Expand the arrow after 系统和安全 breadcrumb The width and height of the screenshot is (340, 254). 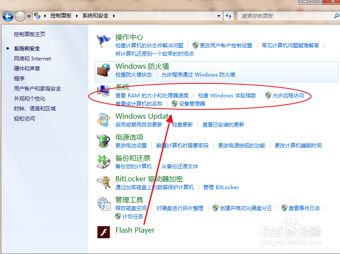[114, 16]
